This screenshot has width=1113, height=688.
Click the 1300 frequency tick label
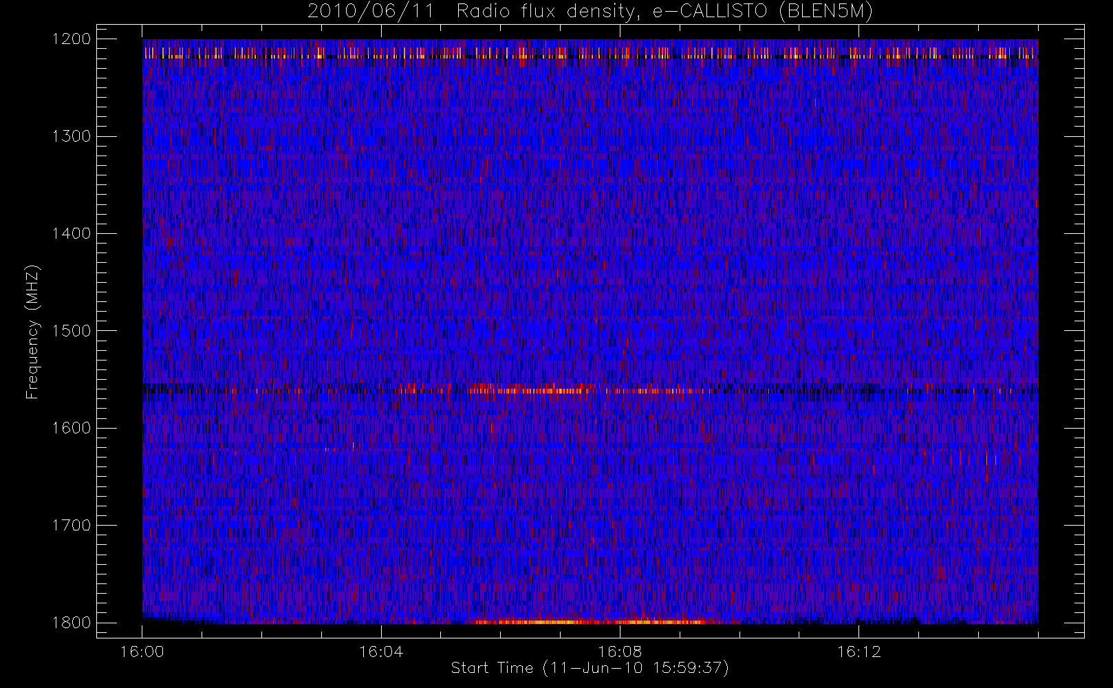tap(72, 136)
